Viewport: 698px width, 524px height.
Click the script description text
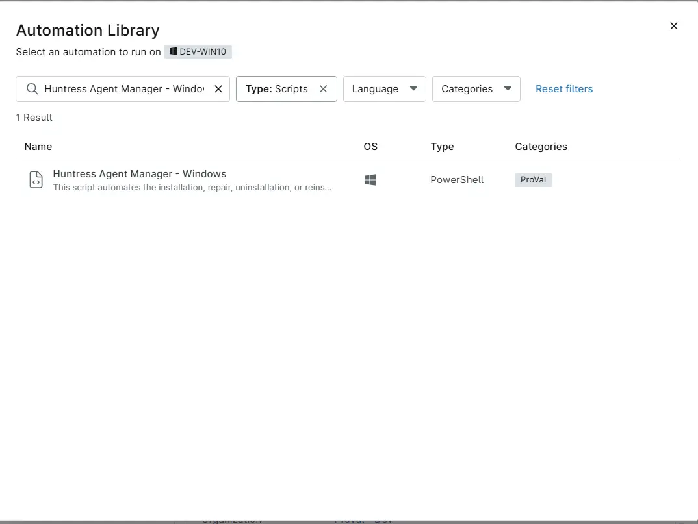pyautogui.click(x=192, y=188)
